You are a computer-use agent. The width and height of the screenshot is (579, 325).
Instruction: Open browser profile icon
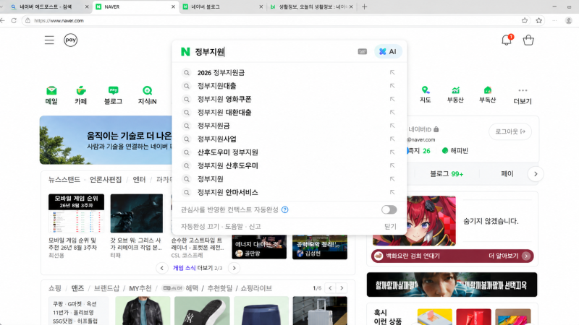point(569,21)
